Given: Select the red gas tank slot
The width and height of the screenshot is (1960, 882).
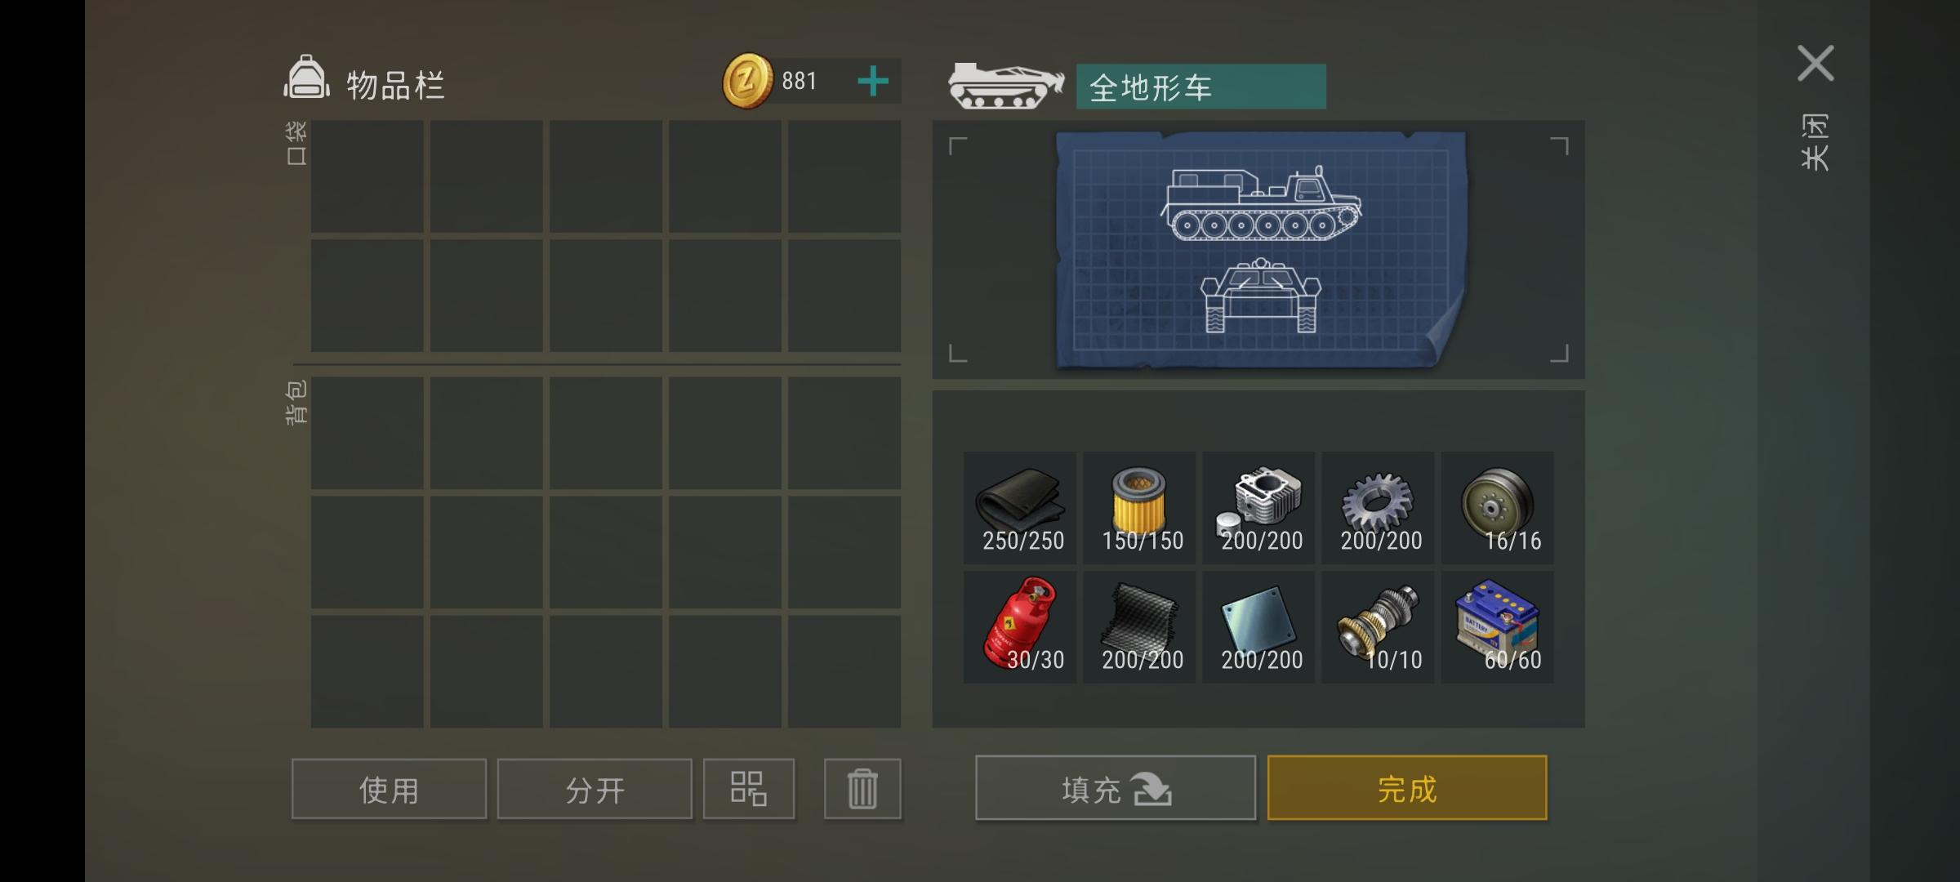Looking at the screenshot, I should [x=1020, y=627].
